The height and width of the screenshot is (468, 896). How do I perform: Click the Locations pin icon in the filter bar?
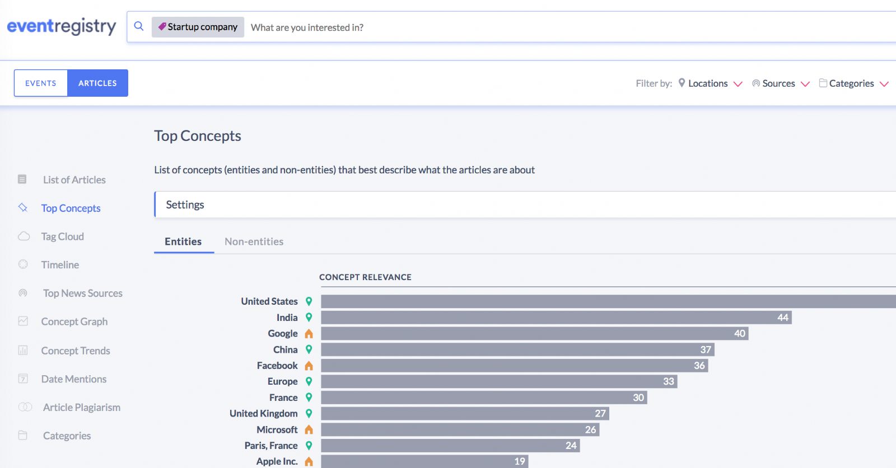(x=682, y=83)
